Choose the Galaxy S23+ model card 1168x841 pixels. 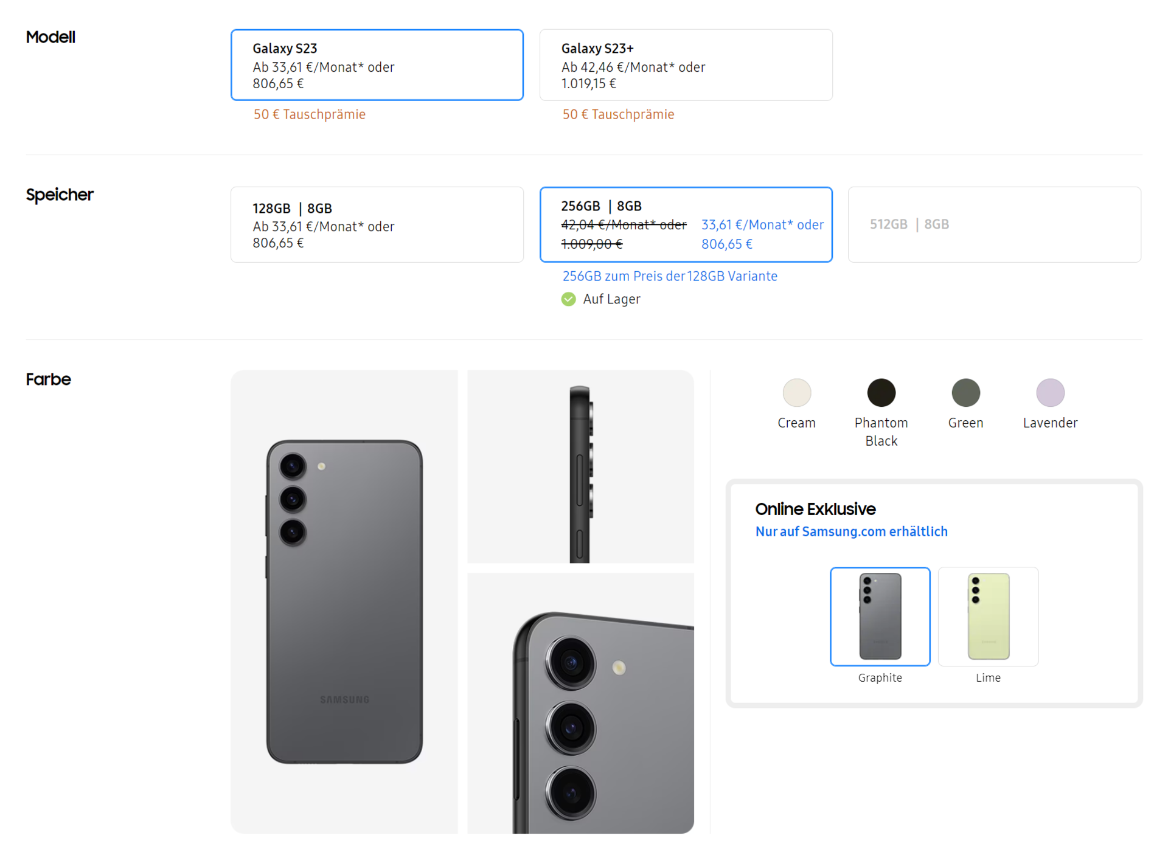tap(686, 65)
